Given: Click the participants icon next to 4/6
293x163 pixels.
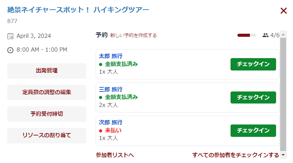Looking at the screenshot, I should 265,35.
